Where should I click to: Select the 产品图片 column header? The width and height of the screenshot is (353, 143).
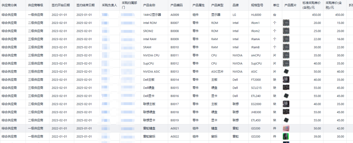coord(290,5)
